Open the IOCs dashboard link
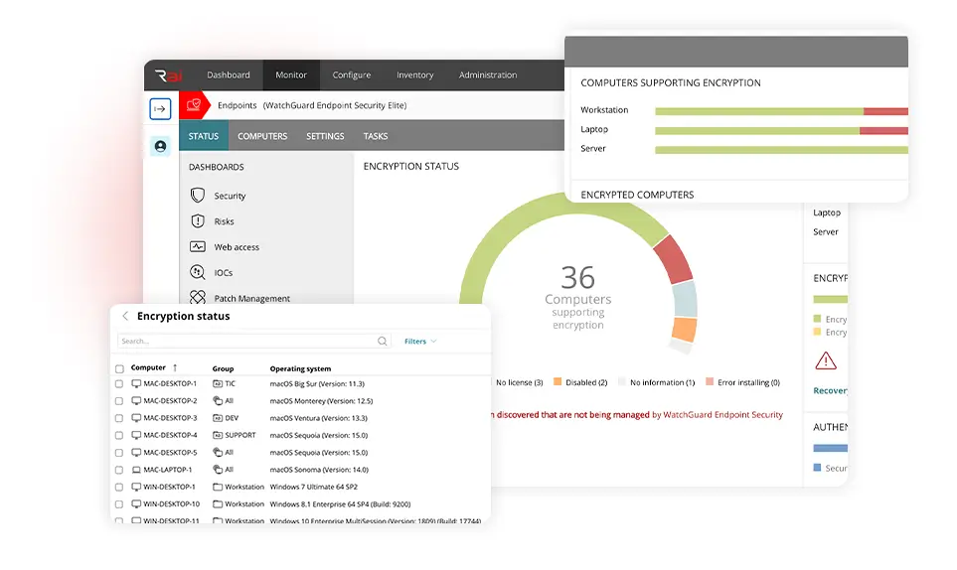 [x=224, y=272]
